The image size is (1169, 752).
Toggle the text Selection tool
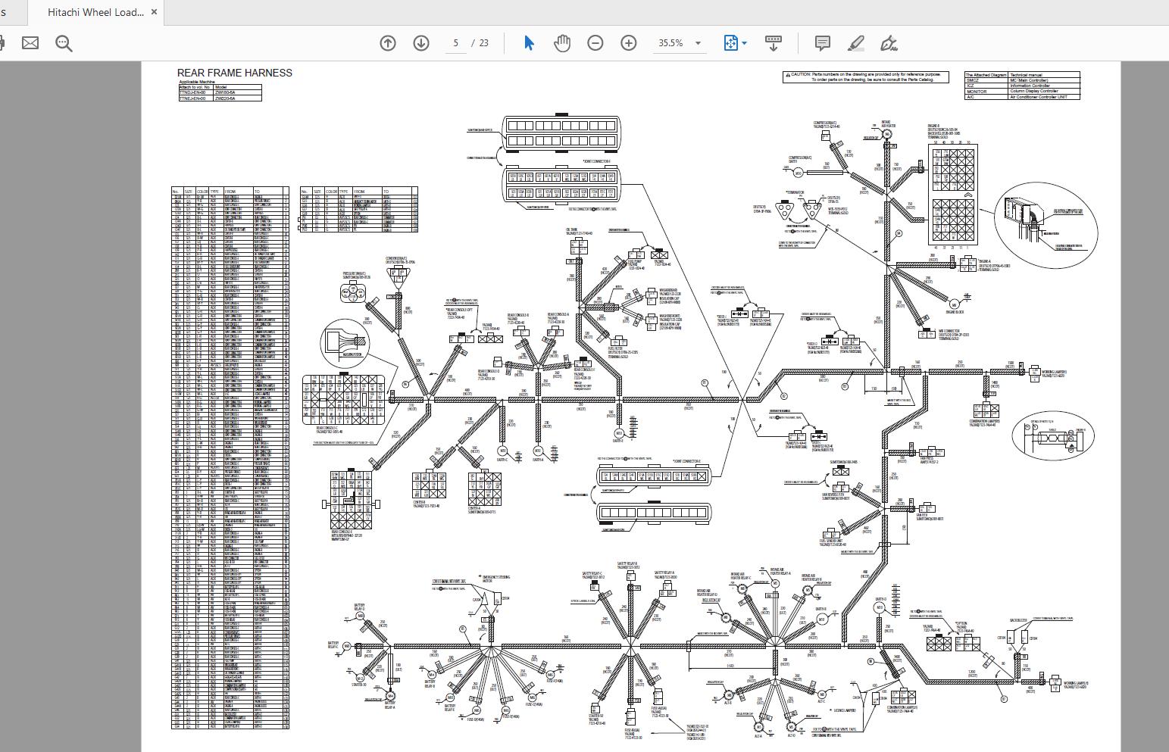[529, 42]
